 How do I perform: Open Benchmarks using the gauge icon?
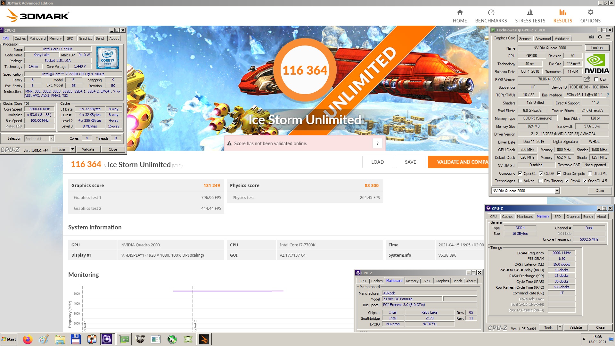(x=491, y=12)
